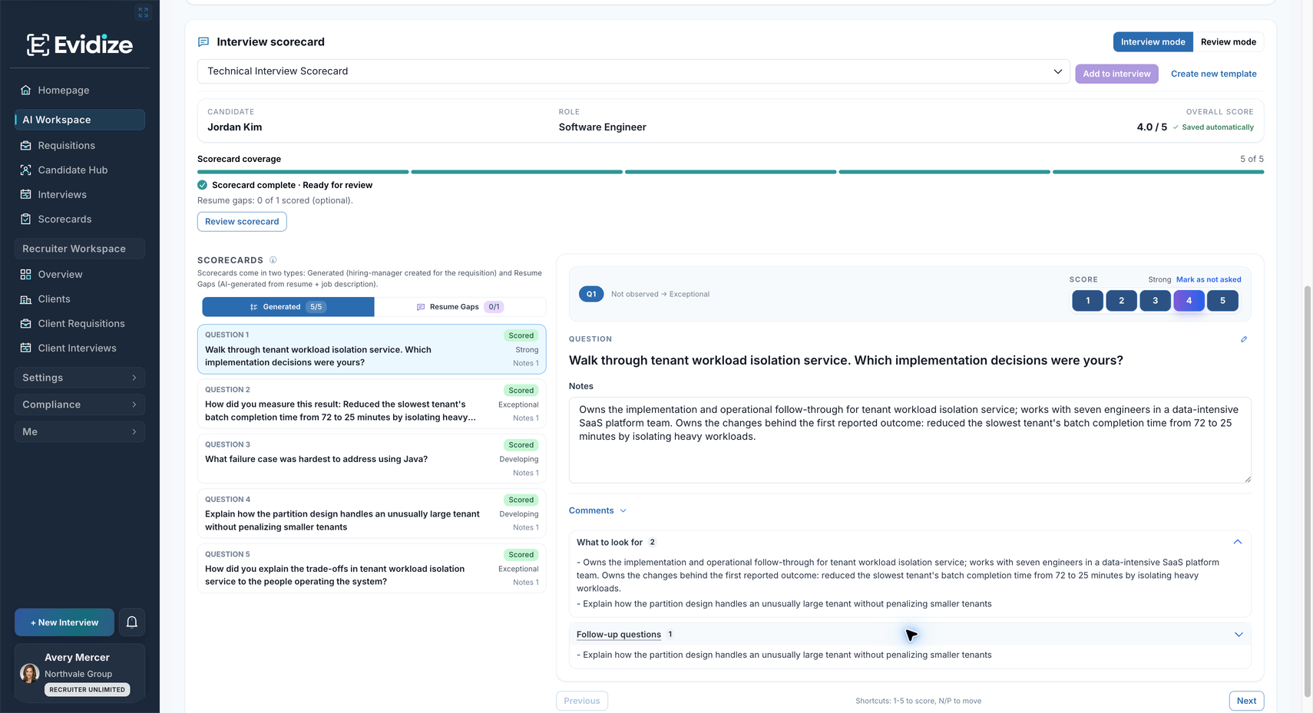The image size is (1313, 713).
Task: Open Homepage via its house icon
Action: pyautogui.click(x=26, y=90)
